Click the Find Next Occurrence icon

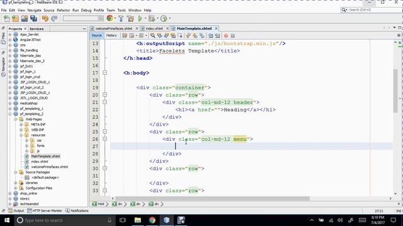pos(166,36)
